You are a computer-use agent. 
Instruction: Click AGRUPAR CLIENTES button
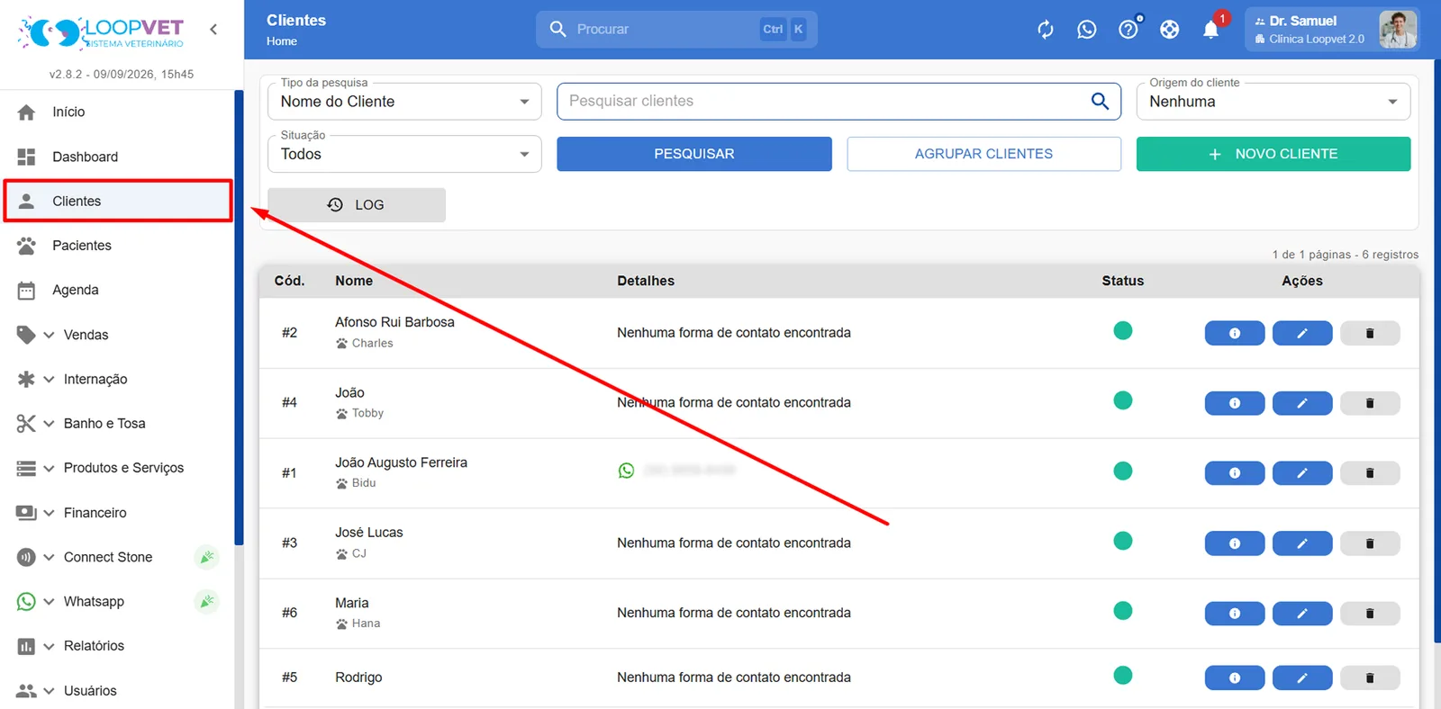click(983, 154)
